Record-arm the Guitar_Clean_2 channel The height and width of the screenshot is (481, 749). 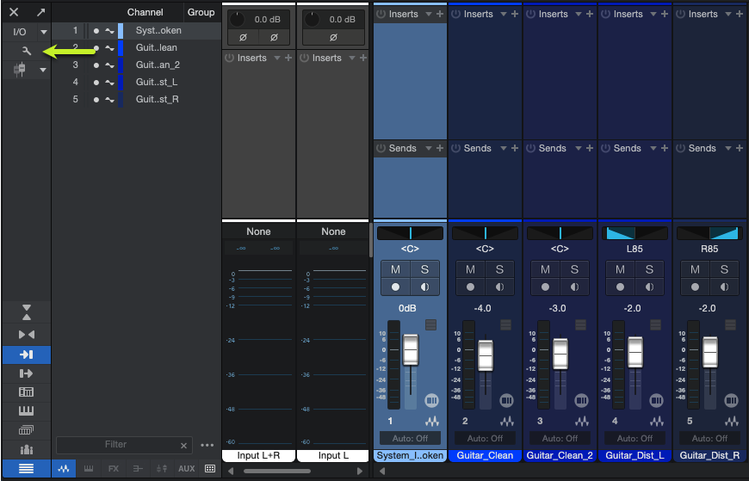pos(546,287)
